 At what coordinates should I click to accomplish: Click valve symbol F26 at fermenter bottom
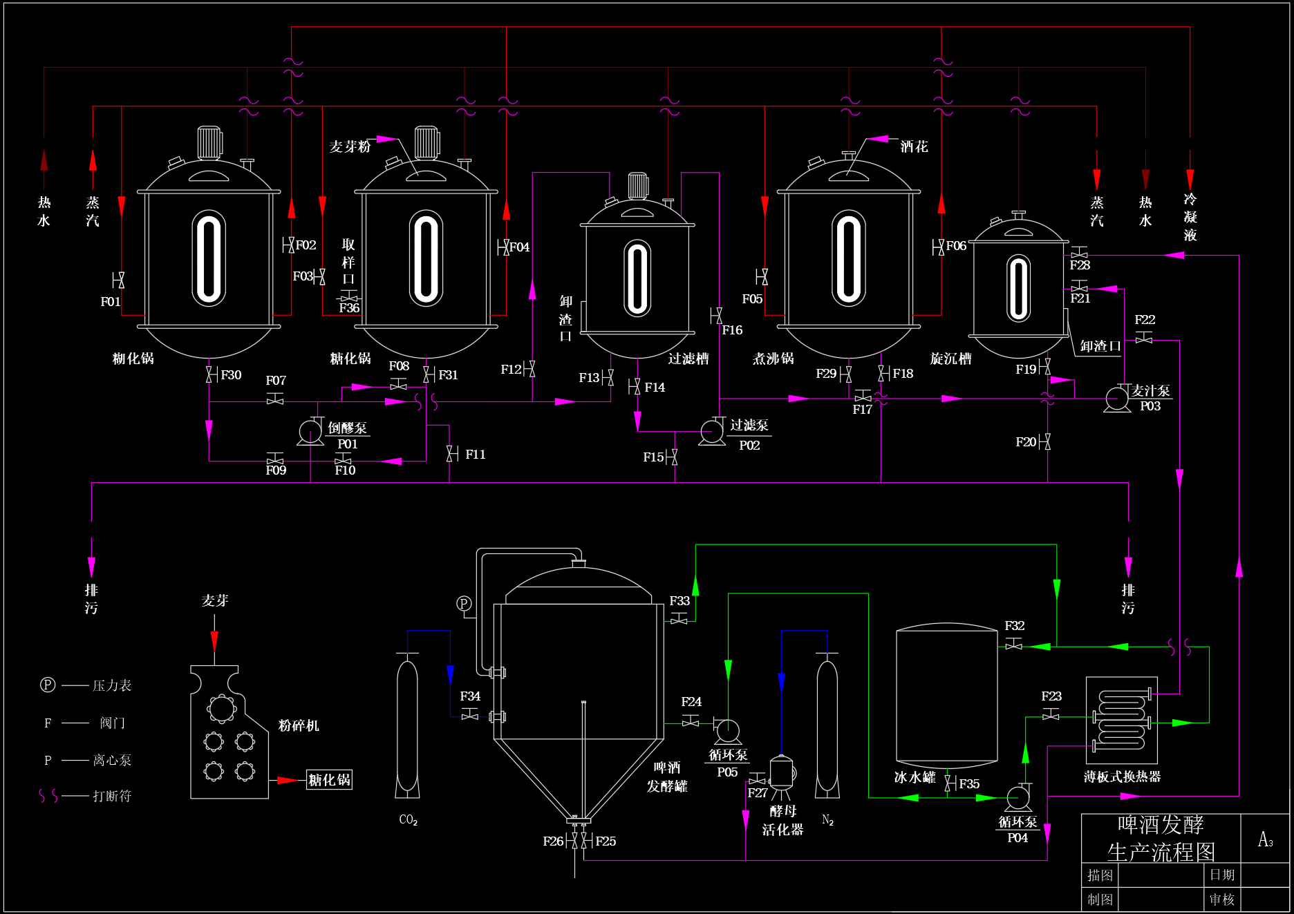(x=572, y=840)
